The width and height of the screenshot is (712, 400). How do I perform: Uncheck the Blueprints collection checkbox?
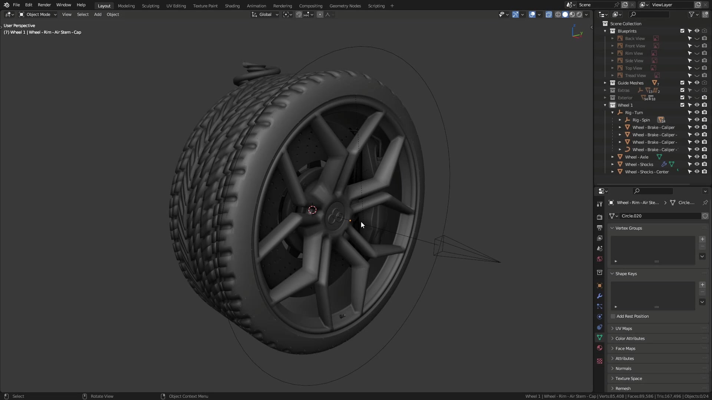682,31
